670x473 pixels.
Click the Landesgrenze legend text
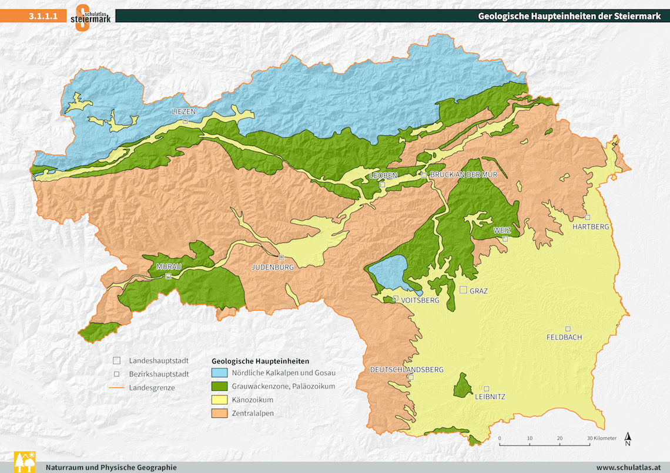152,388
